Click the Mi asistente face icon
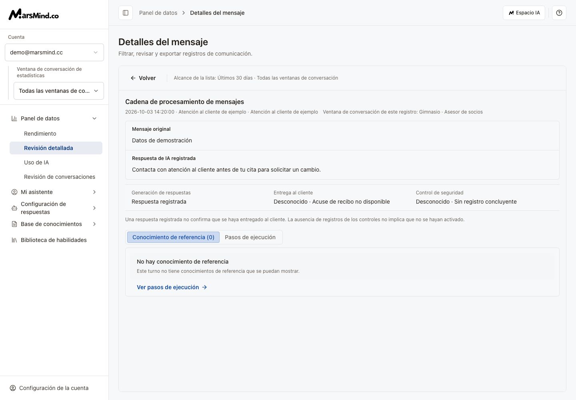The height and width of the screenshot is (400, 576). [14, 192]
